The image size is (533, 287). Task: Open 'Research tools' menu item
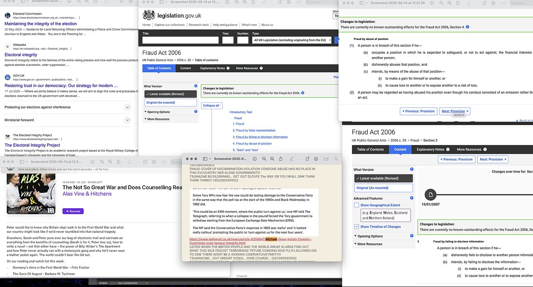199,25
